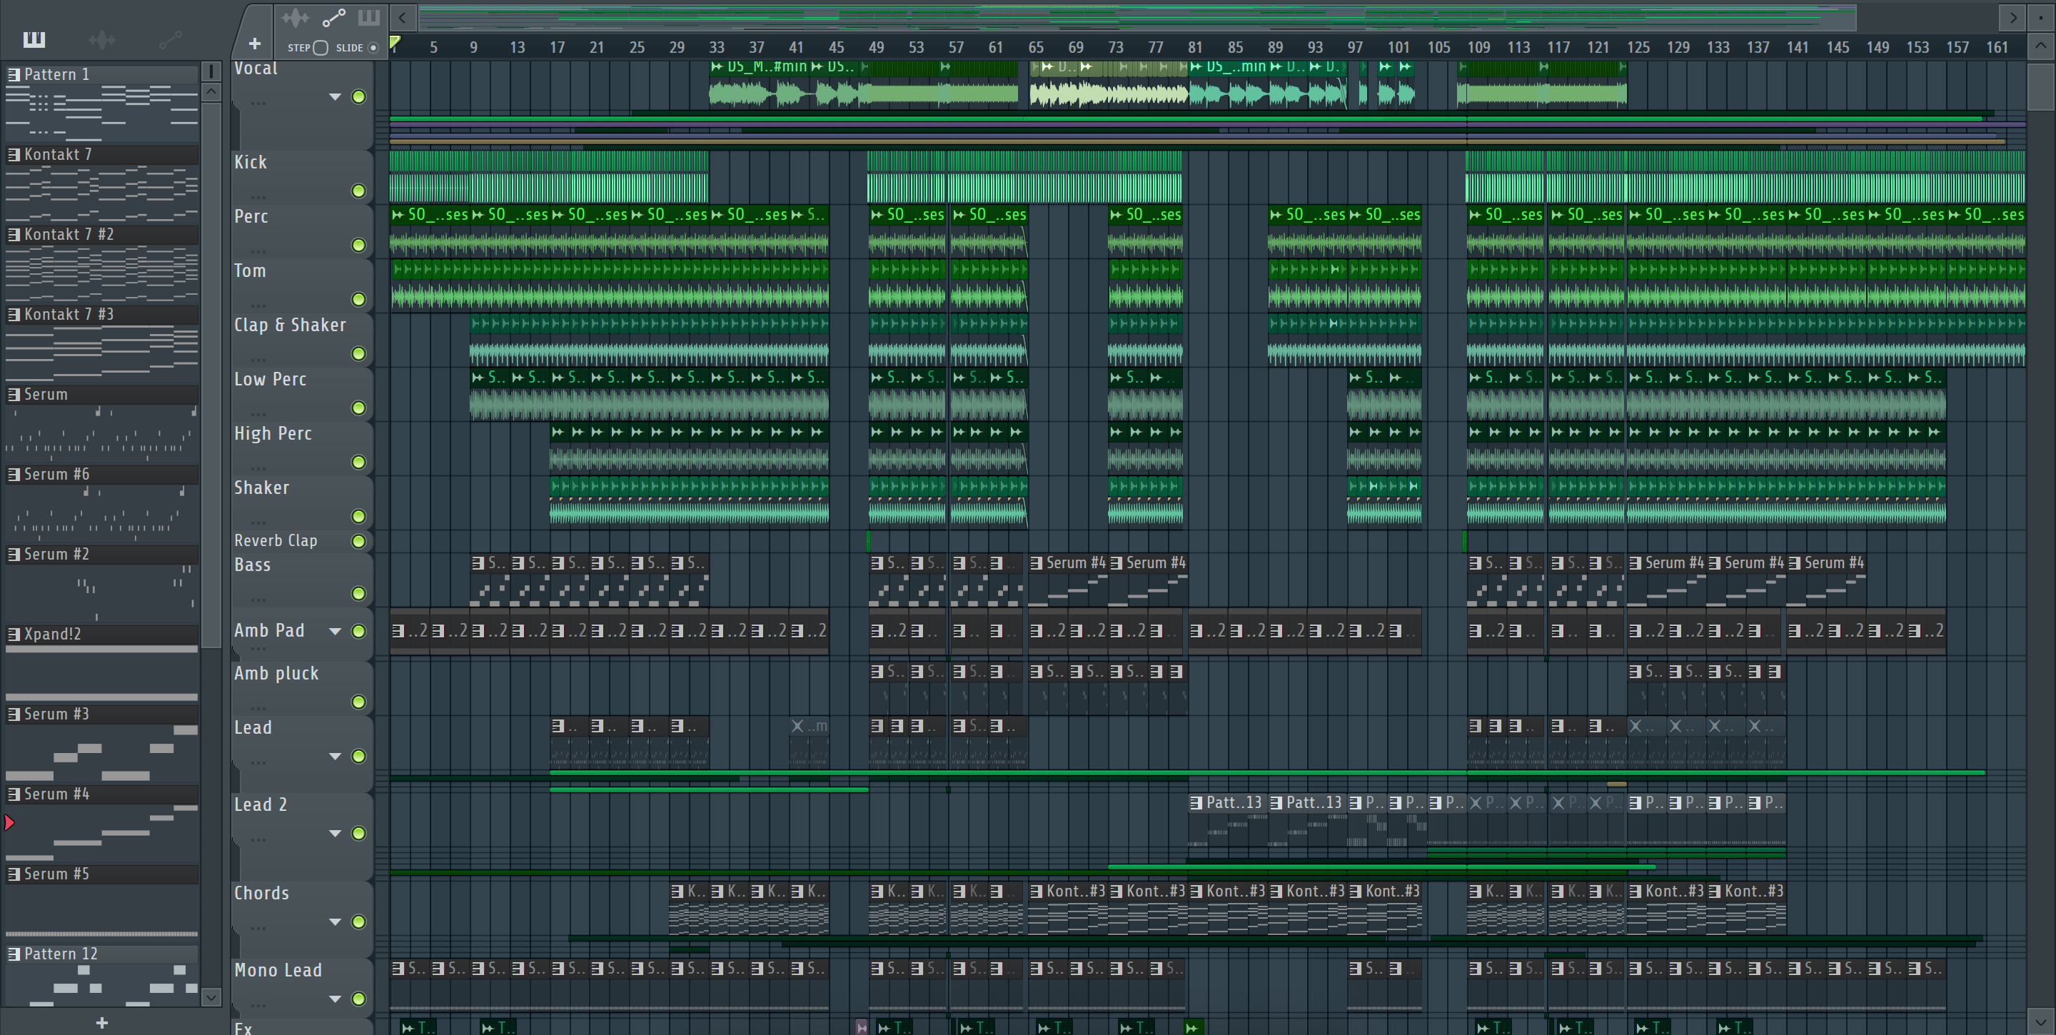Screen dimensions: 2056x1035
Task: Show automation clips in the left picker panel
Action: (170, 39)
